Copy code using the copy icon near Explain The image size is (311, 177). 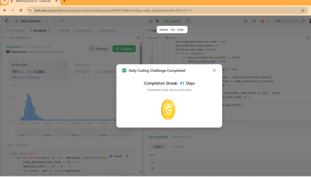pyautogui.click(x=127, y=156)
